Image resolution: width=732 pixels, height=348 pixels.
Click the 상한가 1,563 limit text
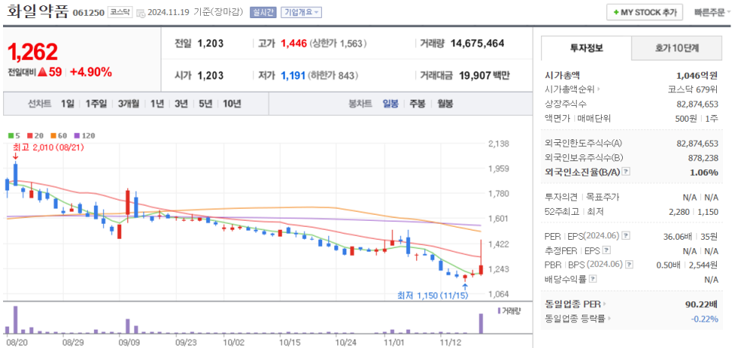click(338, 44)
